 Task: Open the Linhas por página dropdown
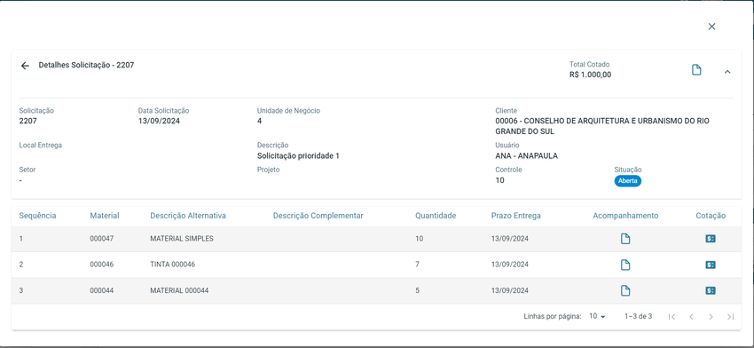(x=597, y=316)
